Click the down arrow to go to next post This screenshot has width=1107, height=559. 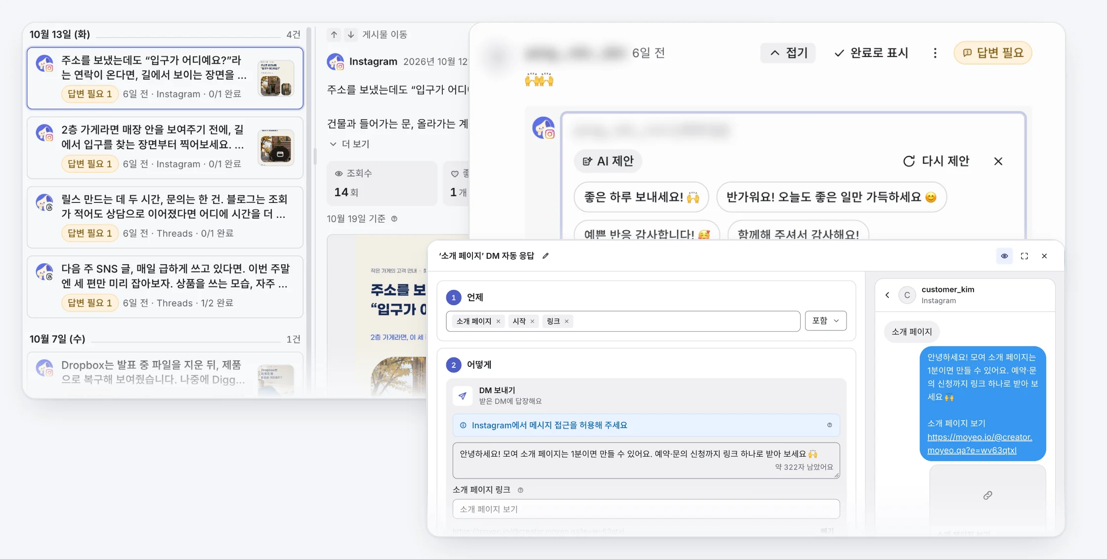(351, 35)
